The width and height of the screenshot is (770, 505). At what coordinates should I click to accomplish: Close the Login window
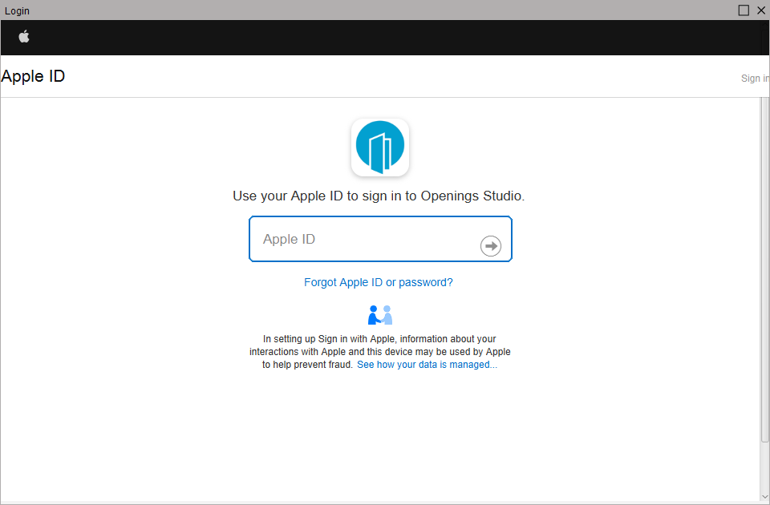coord(761,10)
